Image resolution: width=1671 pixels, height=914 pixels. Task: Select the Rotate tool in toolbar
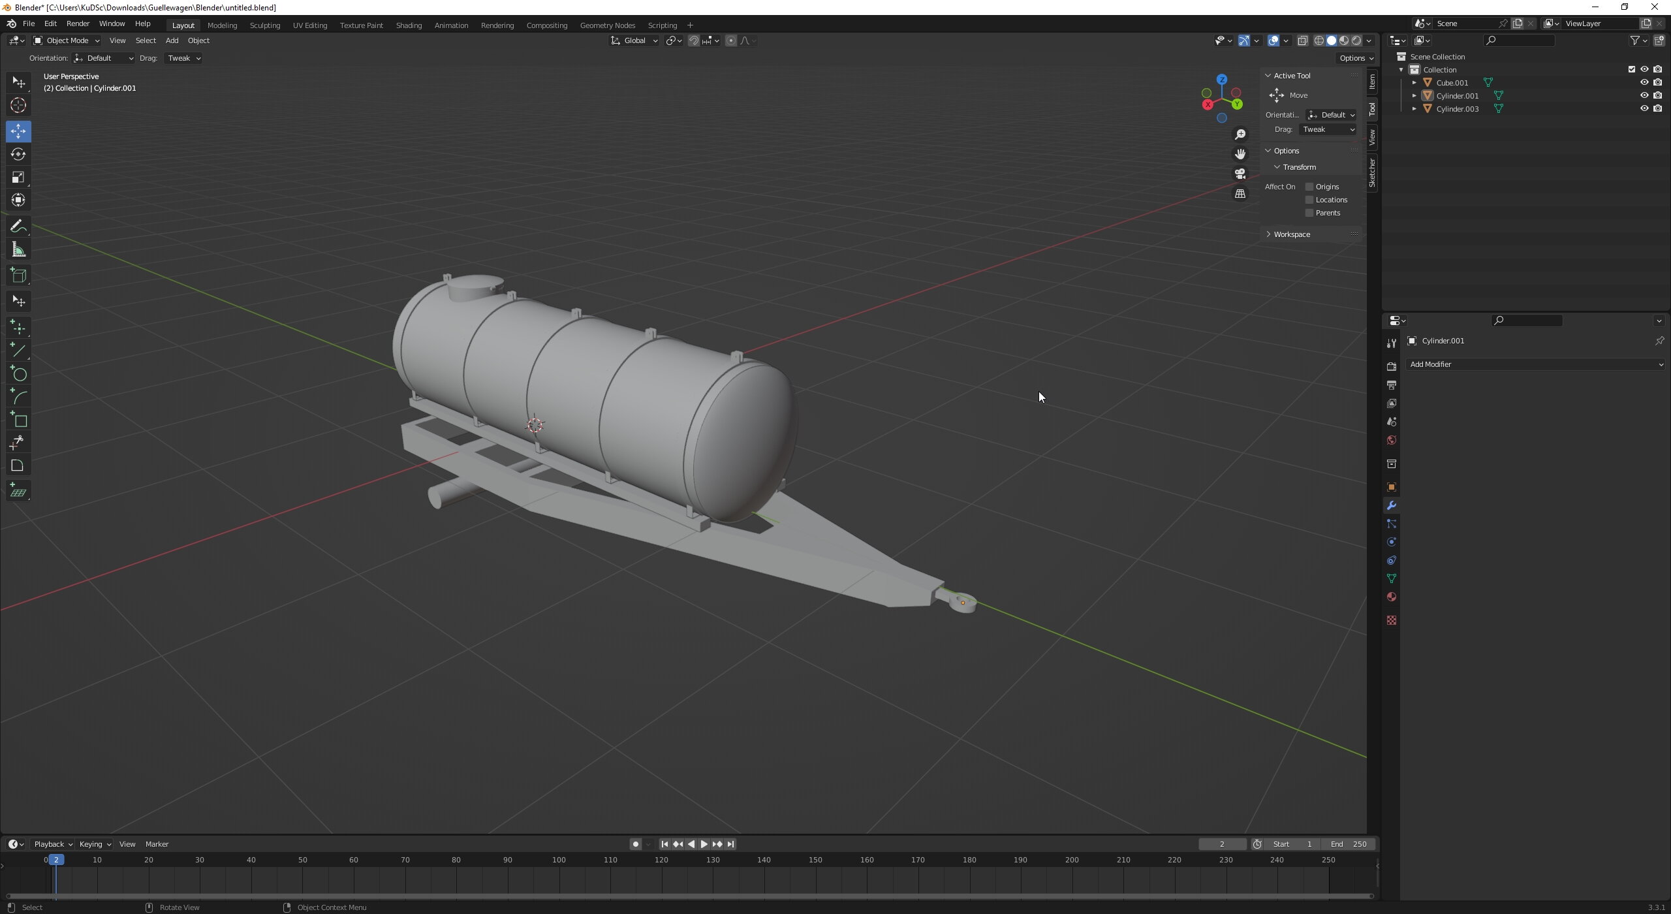pos(18,154)
